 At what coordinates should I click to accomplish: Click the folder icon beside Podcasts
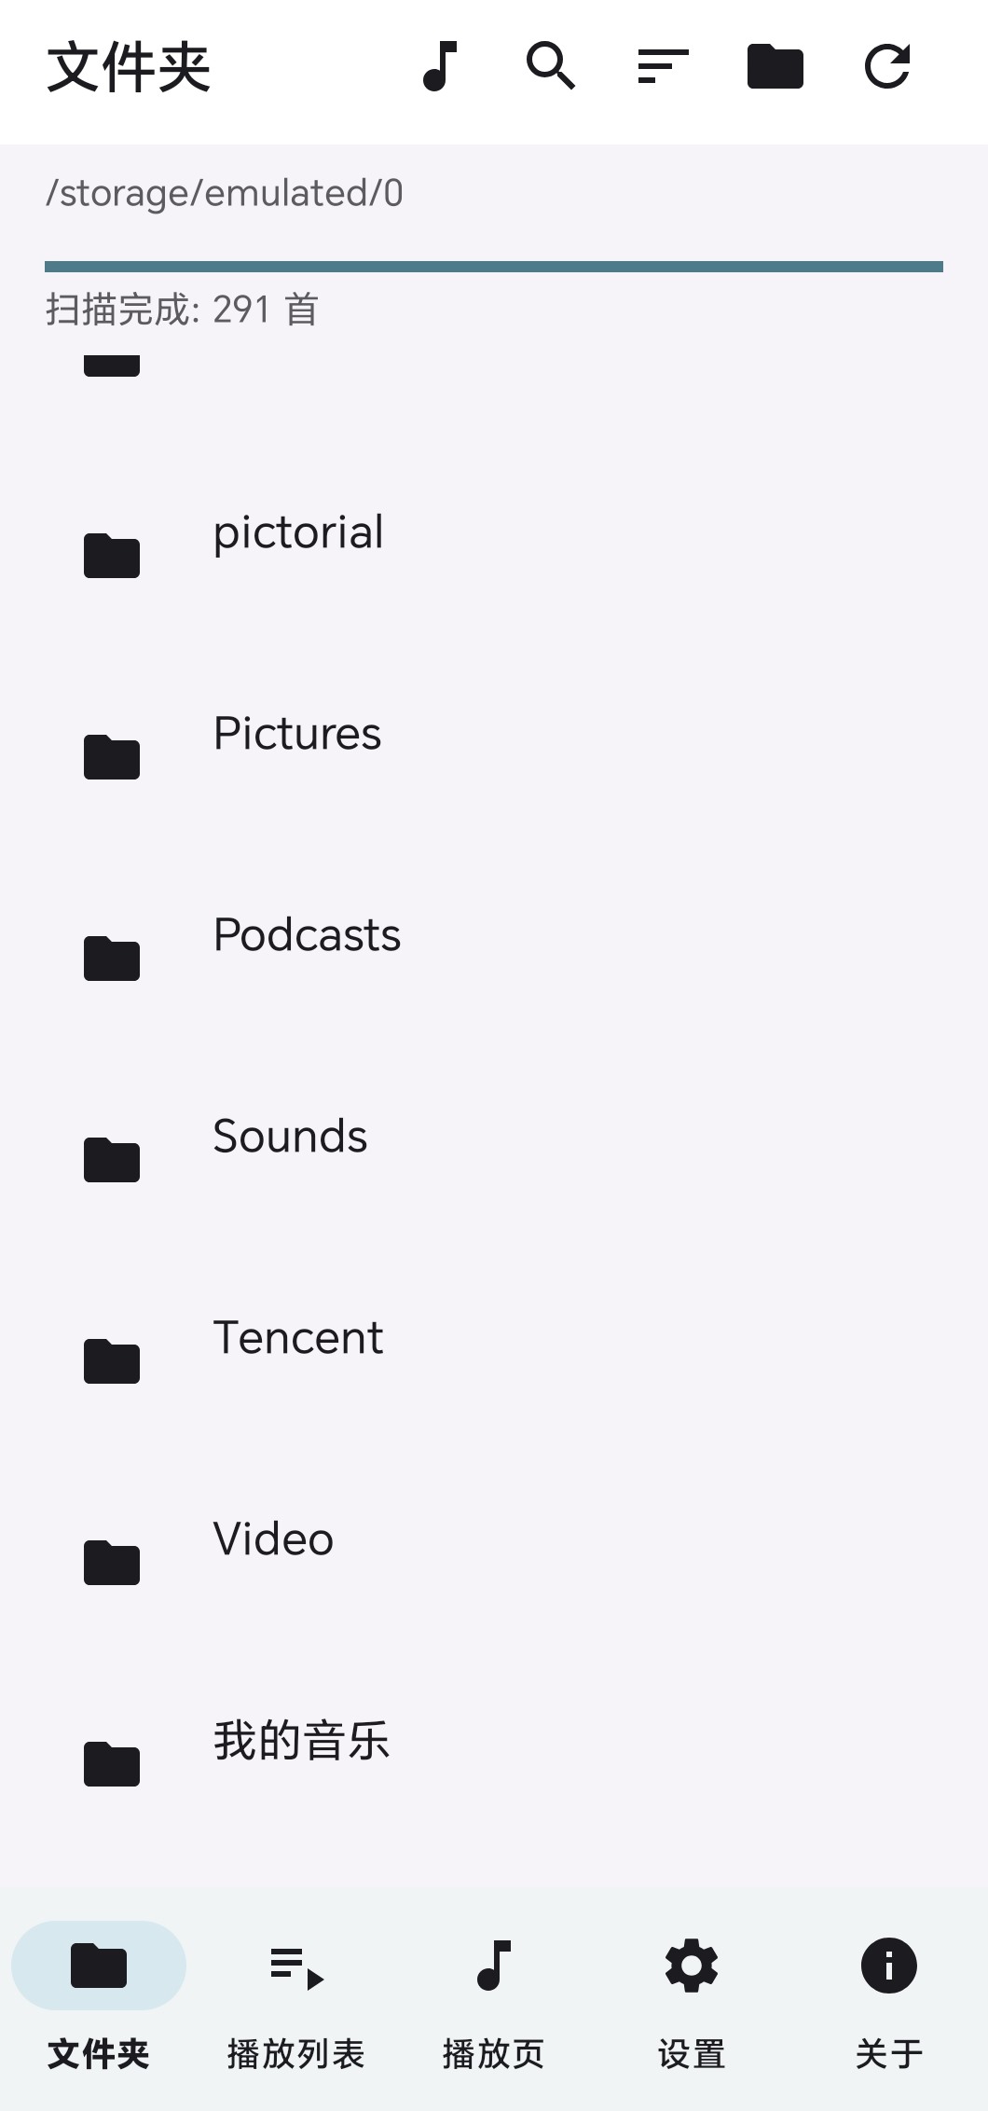112,959
